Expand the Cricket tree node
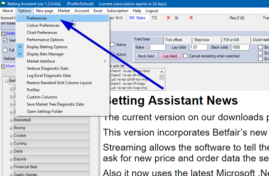Screen dimensions: 269x176 tap(11, 136)
